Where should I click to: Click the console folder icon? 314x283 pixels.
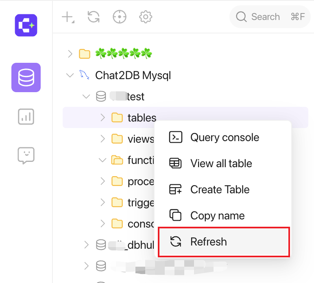pyautogui.click(x=117, y=223)
